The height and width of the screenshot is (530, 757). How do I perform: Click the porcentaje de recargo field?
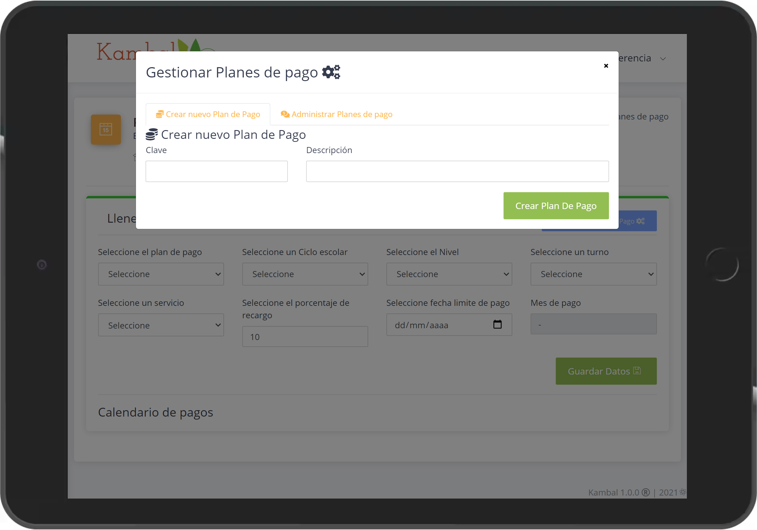(305, 337)
